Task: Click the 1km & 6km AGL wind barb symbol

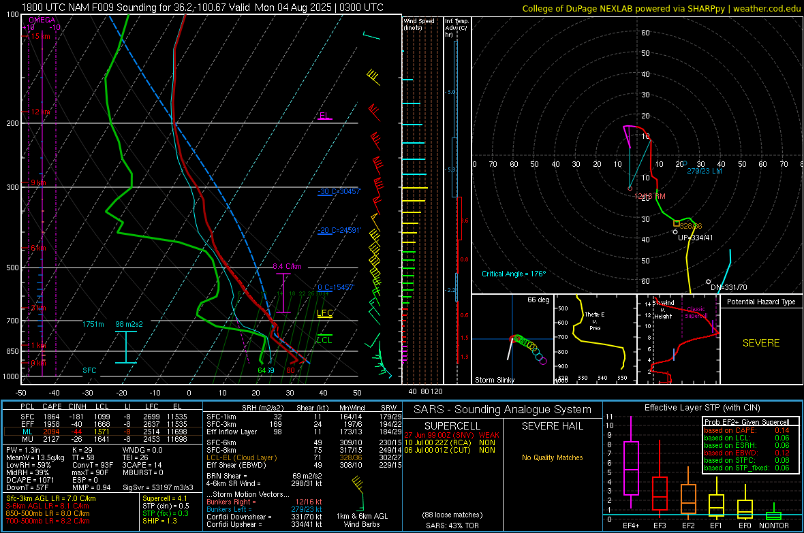Action: (358, 494)
